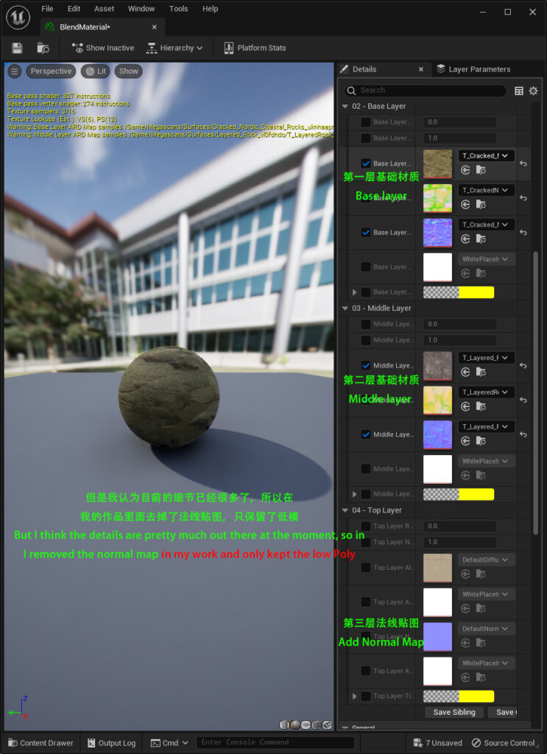Open the Asset menu

click(105, 9)
